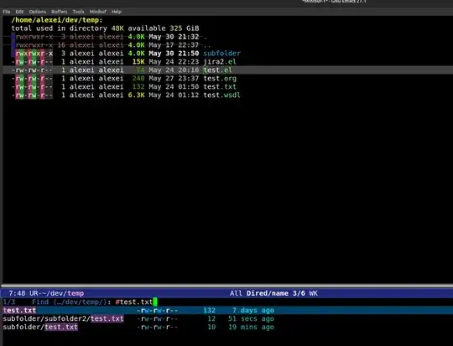Screen dimensions: 453x346
Task: Choose the subfolder/subfolder2/test.txt completion candidate
Action: [x=63, y=319]
